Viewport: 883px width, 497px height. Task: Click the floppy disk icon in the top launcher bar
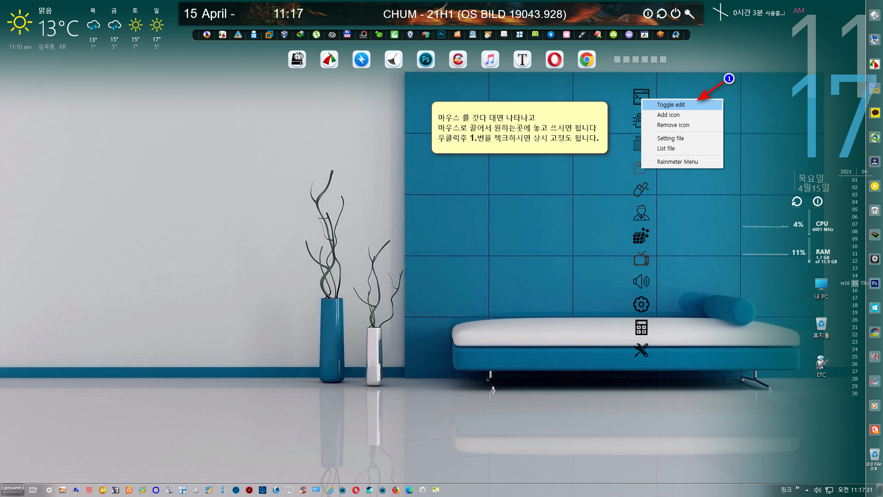pyautogui.click(x=347, y=35)
